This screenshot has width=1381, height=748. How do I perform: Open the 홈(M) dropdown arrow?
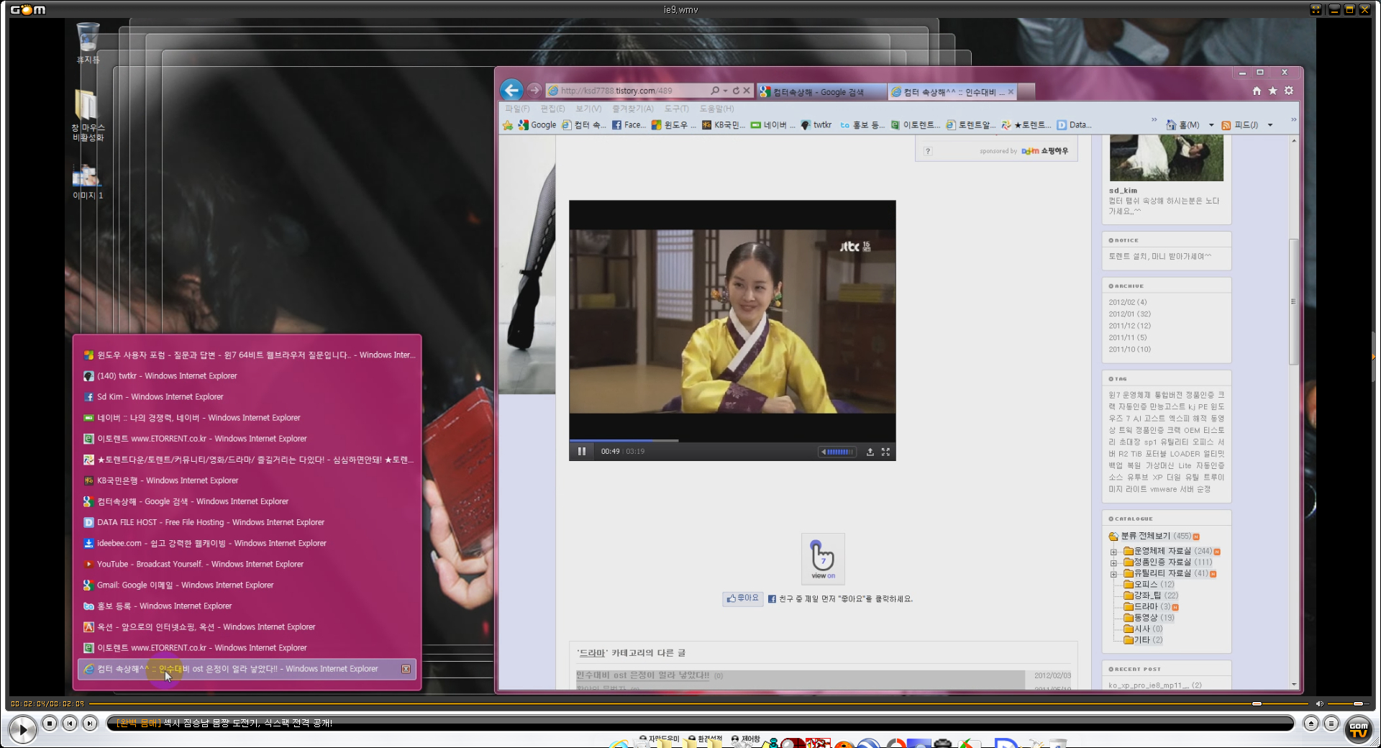[1211, 125]
